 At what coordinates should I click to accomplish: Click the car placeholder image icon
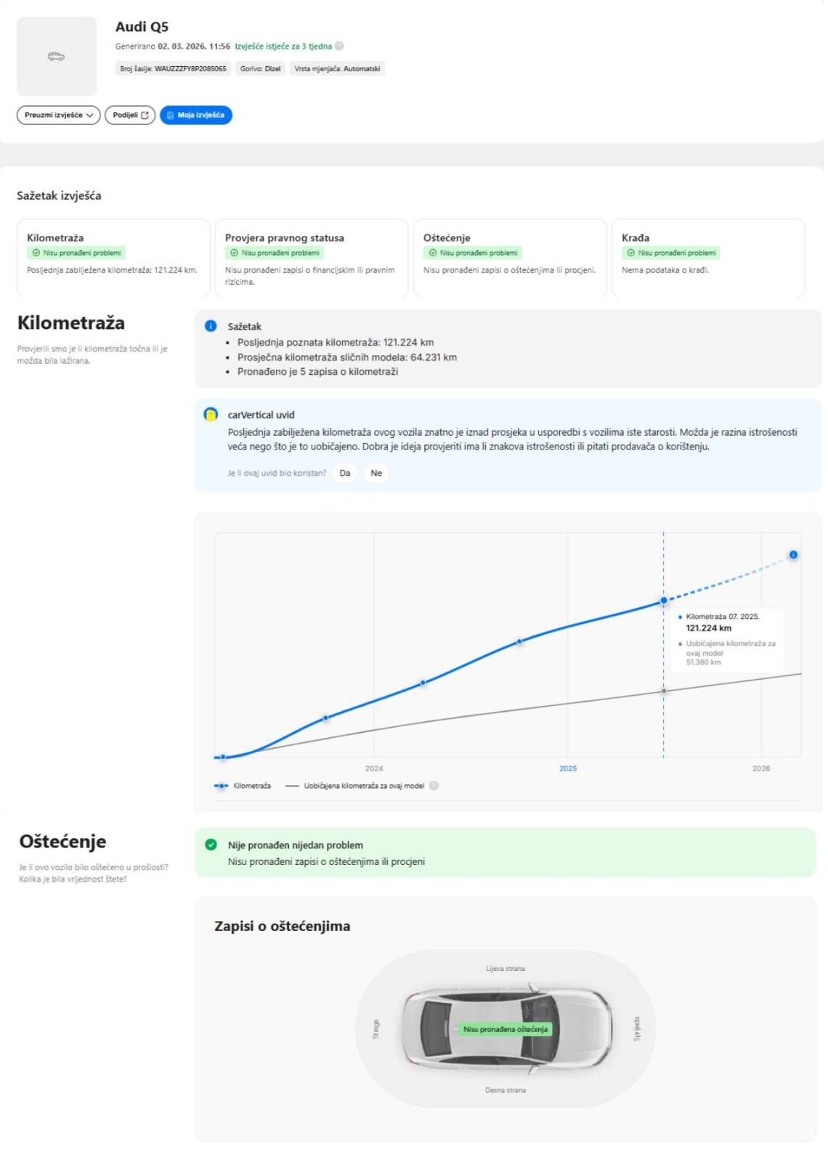pos(56,57)
